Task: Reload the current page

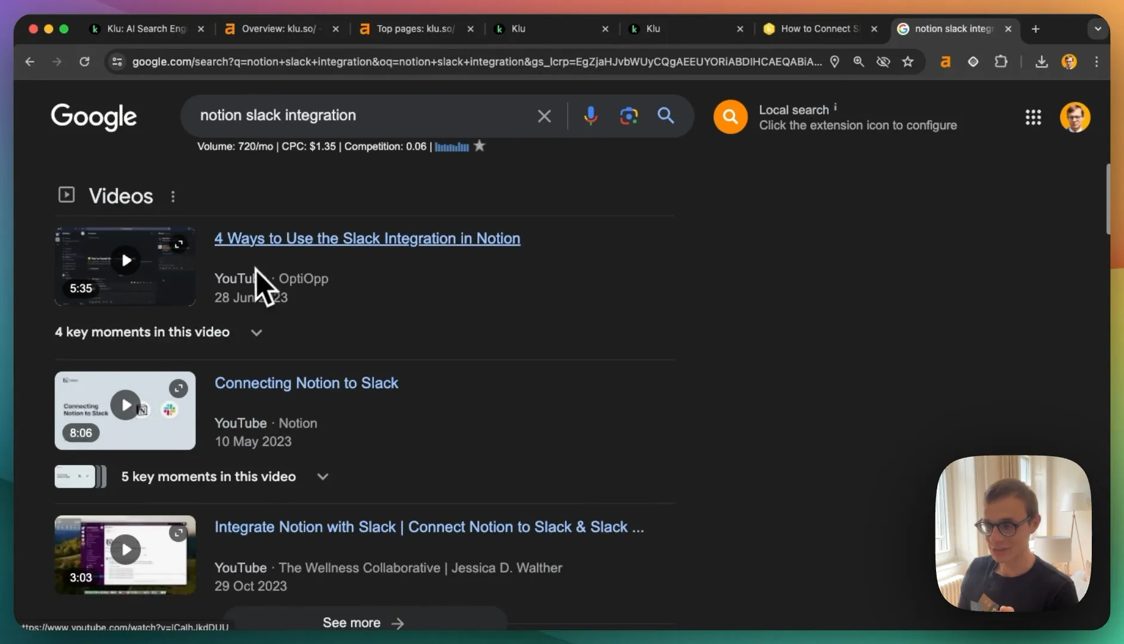Action: (85, 61)
